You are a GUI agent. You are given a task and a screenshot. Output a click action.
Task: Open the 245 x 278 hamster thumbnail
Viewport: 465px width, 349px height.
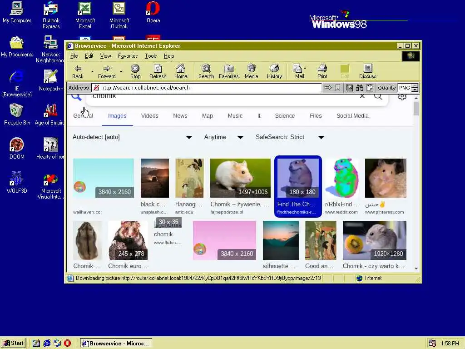tap(128, 240)
